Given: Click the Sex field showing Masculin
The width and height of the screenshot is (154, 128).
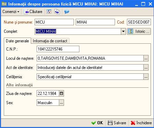Looking at the screenshot, I should pyautogui.click(x=48, y=103).
